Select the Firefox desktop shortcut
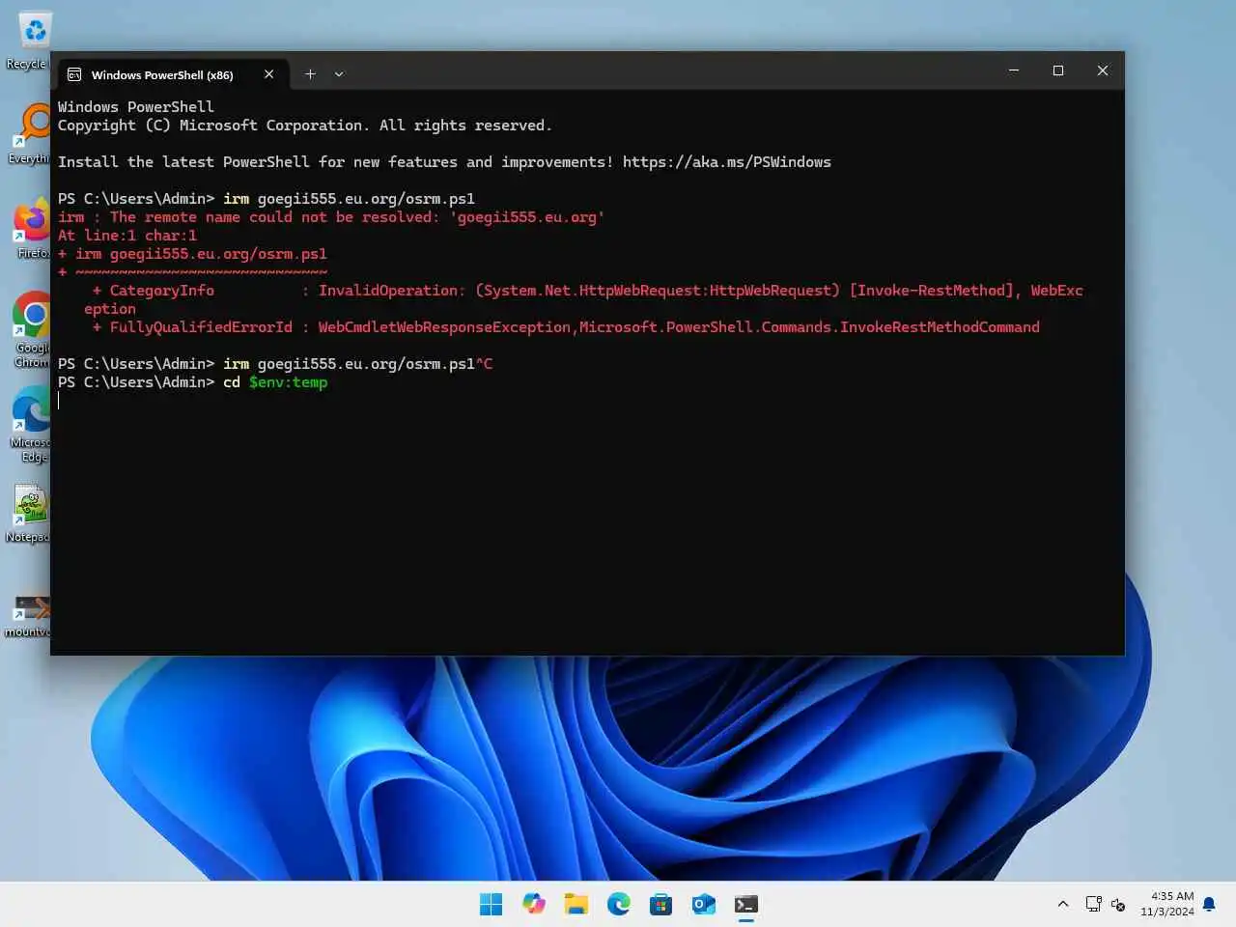The height and width of the screenshot is (927, 1236). (x=31, y=230)
